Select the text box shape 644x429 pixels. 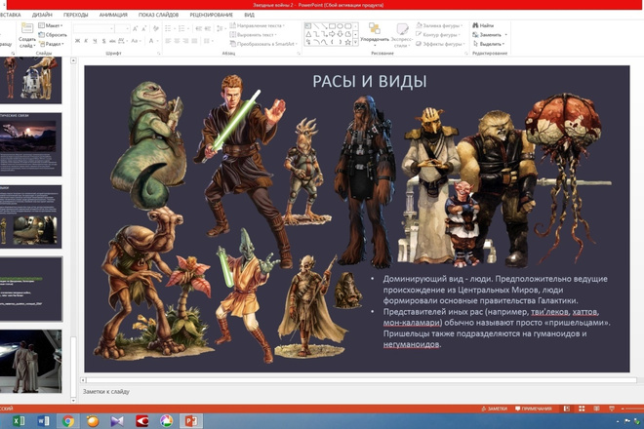tap(308, 26)
